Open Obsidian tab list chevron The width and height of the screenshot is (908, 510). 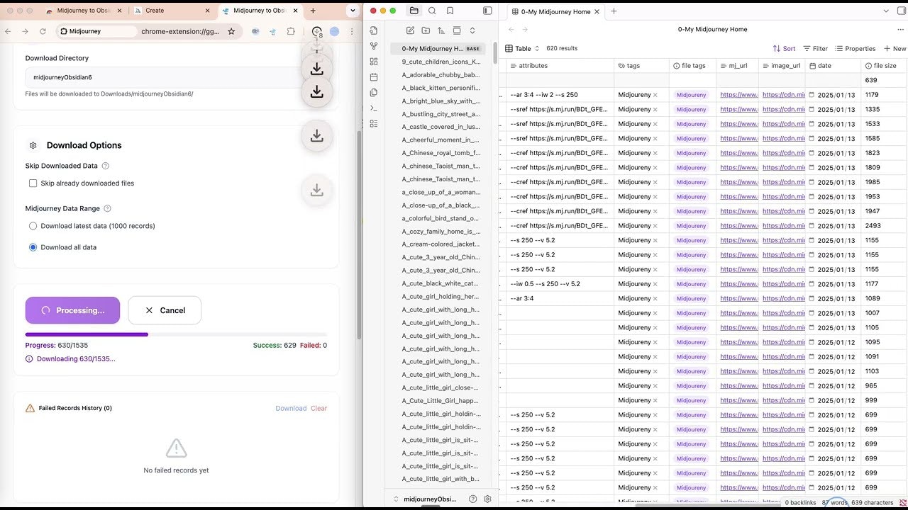(x=885, y=11)
